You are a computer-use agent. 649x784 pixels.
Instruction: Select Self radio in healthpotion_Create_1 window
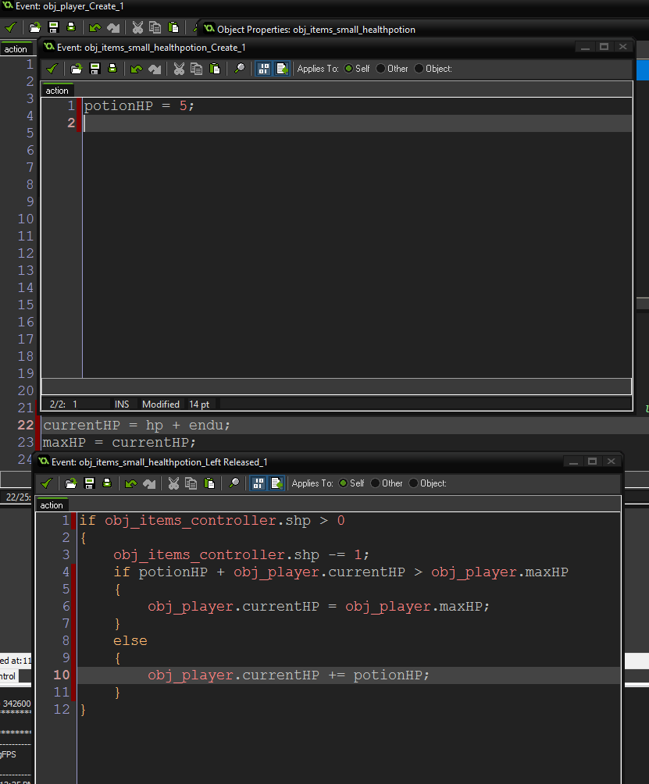348,69
